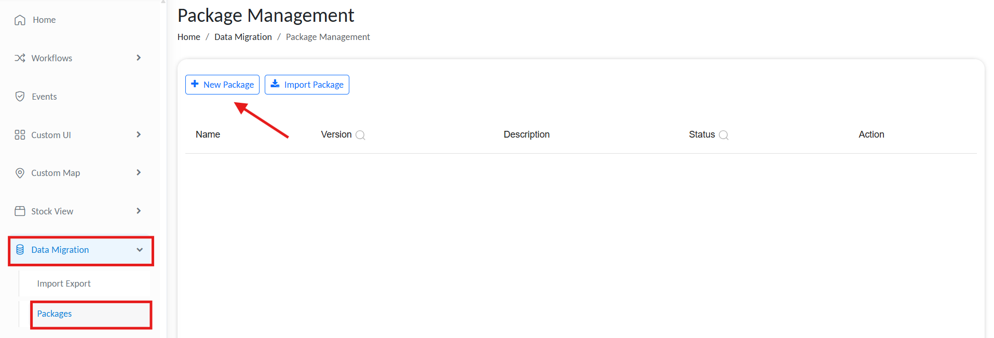Click the Stock View box icon
The width and height of the screenshot is (994, 338).
click(x=20, y=211)
